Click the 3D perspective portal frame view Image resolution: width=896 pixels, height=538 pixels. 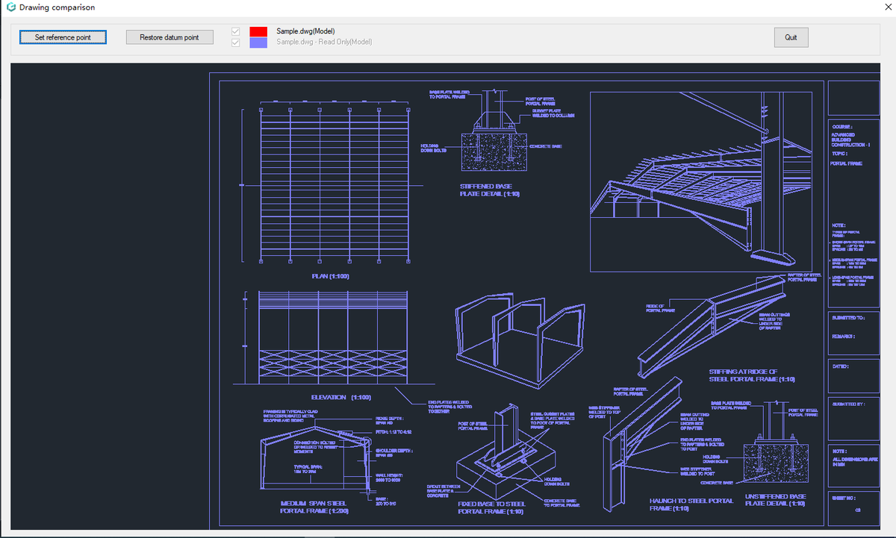tap(700, 181)
